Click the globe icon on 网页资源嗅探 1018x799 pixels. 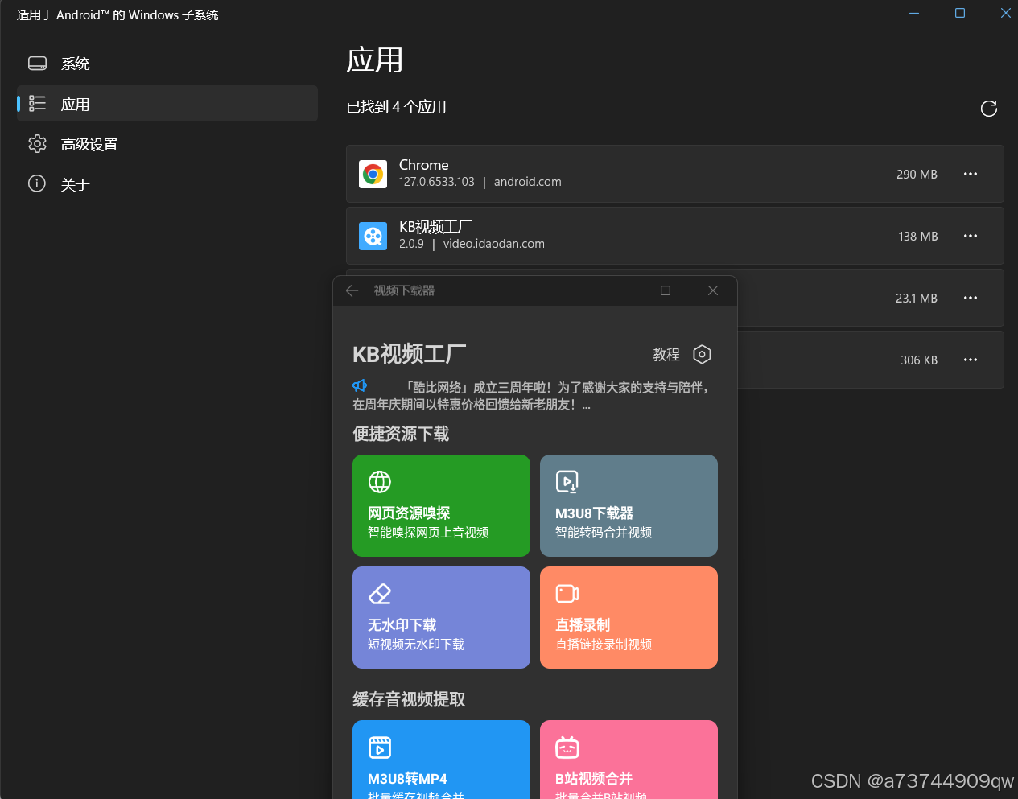pyautogui.click(x=380, y=482)
